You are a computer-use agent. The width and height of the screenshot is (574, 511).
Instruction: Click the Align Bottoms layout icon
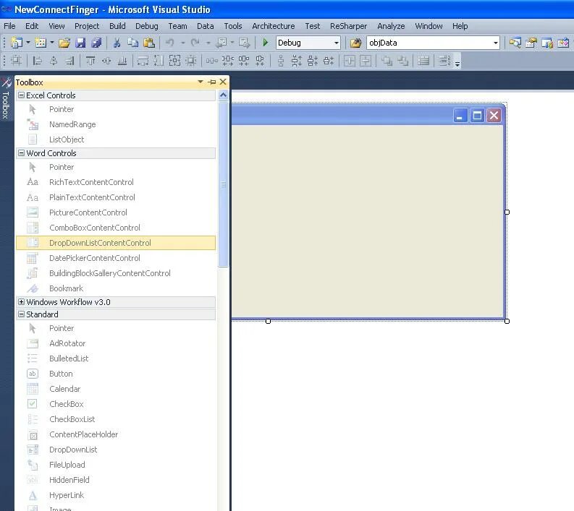pos(122,61)
